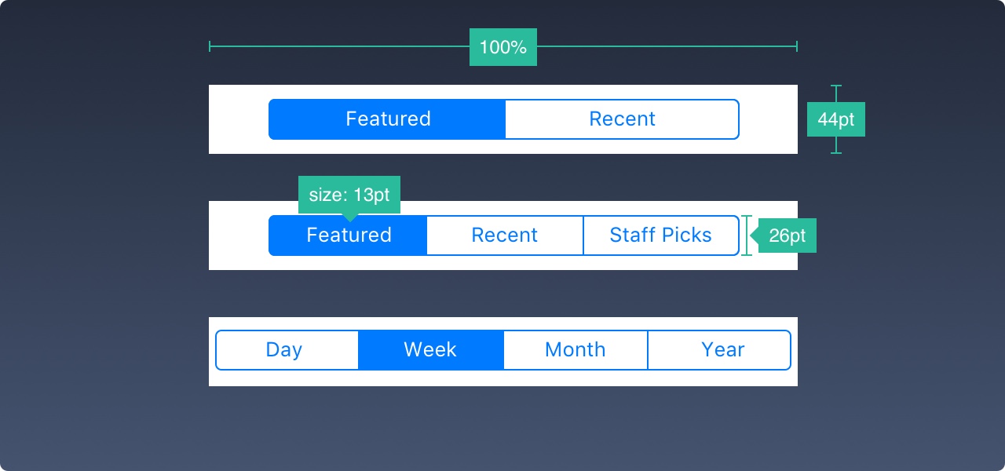Click the selected Week segment
The image size is (1005, 471).
coord(430,350)
